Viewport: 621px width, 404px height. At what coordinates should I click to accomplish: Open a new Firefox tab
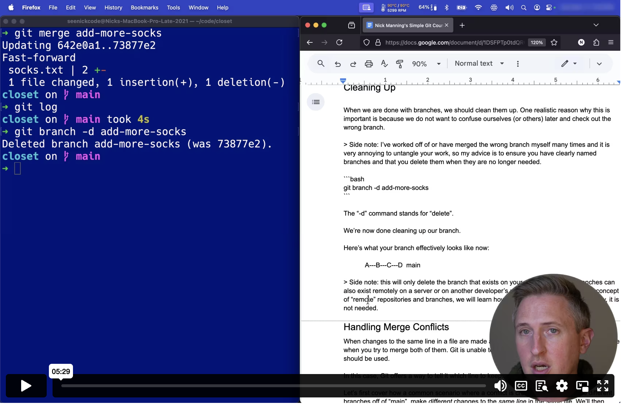(x=462, y=25)
